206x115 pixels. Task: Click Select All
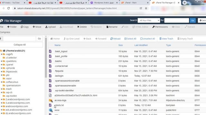(130, 39)
